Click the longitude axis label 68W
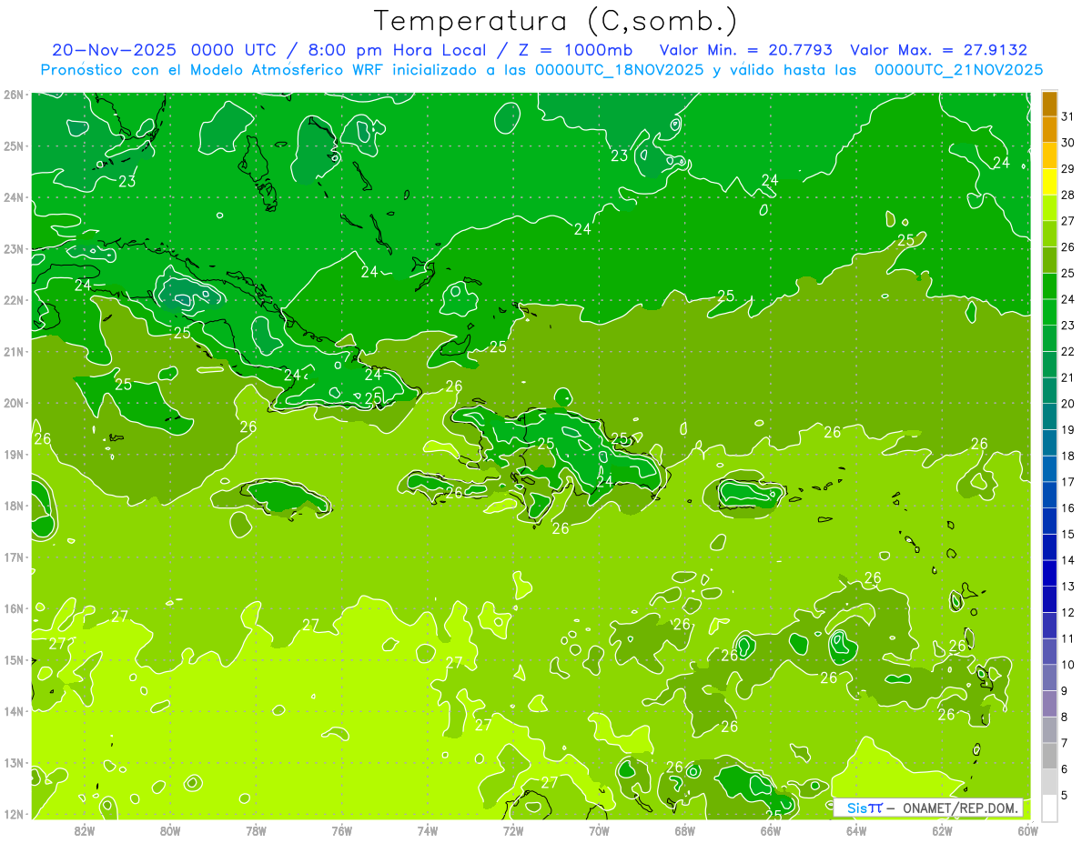 coord(685,829)
